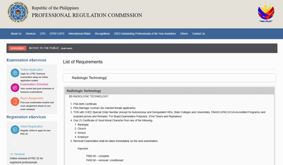Click the Online Application computer icon
Viewport: 283px width, 165px height.
click(x=15, y=73)
